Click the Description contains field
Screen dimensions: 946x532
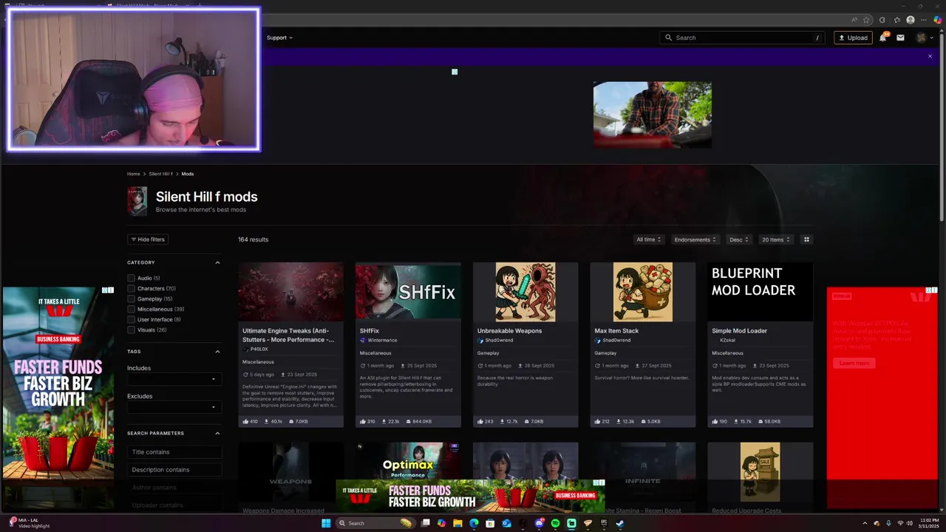point(174,470)
